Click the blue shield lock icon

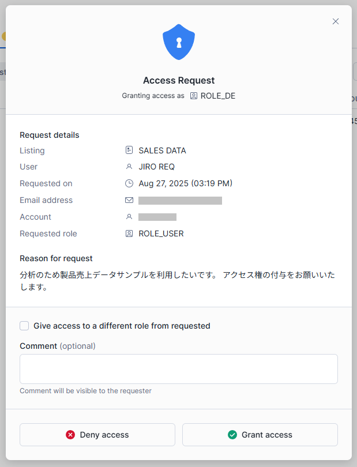179,42
